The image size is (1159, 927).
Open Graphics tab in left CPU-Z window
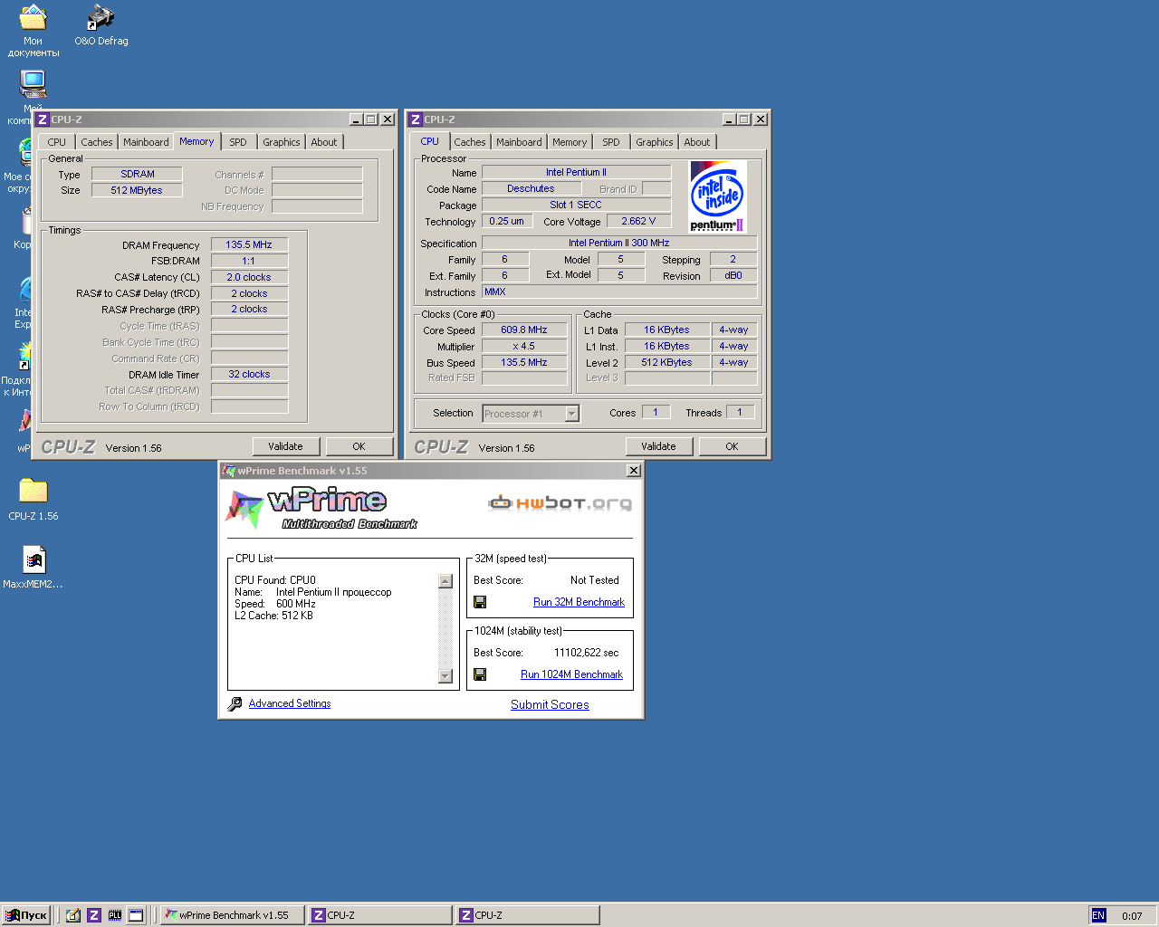tap(282, 142)
